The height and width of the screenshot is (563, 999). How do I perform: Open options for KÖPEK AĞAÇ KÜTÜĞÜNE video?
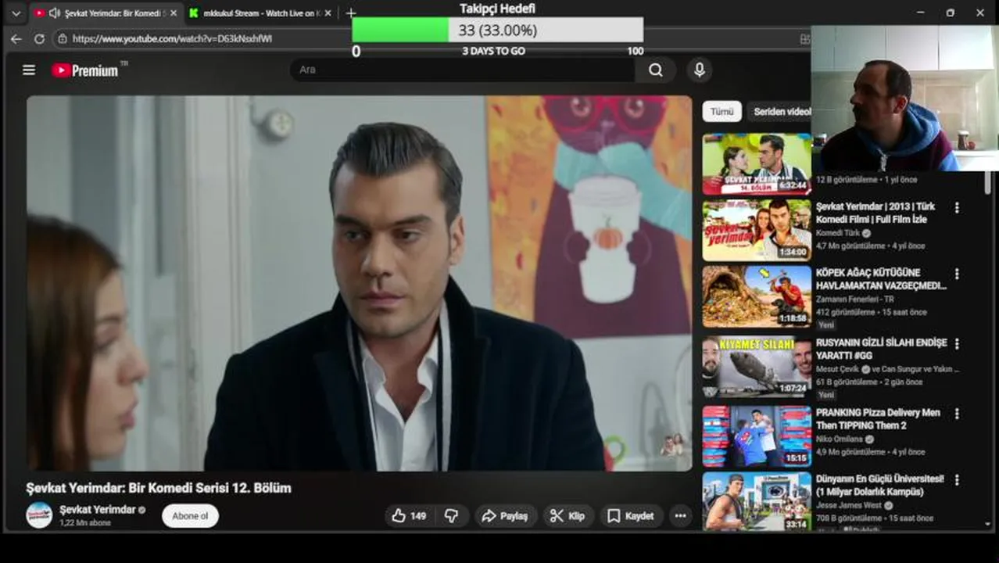click(x=957, y=274)
